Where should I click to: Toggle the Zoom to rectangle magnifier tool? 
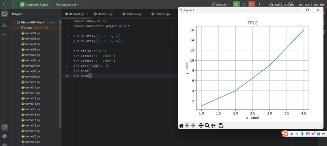[207, 125]
